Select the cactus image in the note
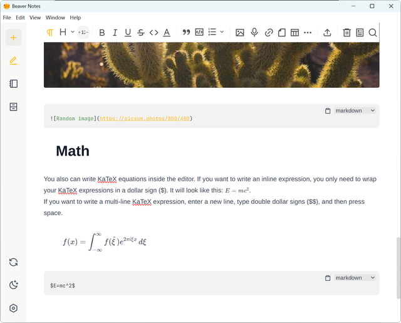The height and width of the screenshot is (323, 401). [212, 65]
